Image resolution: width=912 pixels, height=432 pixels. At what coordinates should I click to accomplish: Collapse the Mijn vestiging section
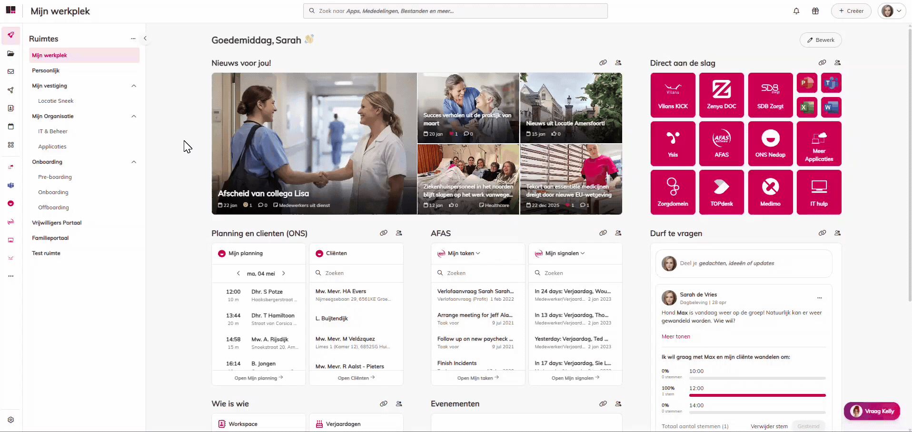tap(134, 86)
